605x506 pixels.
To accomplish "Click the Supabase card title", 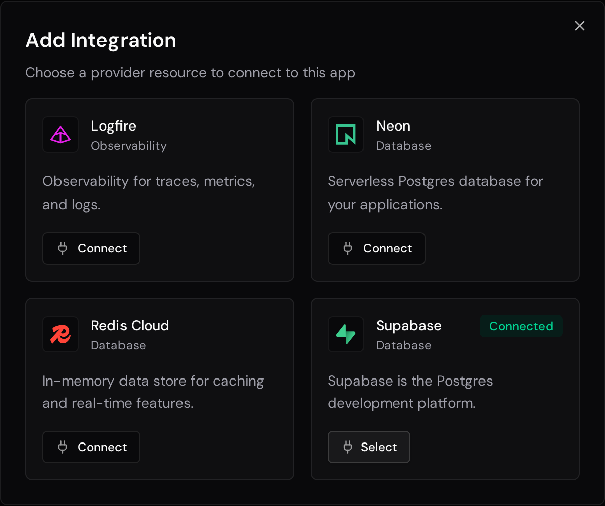I will coord(409,326).
